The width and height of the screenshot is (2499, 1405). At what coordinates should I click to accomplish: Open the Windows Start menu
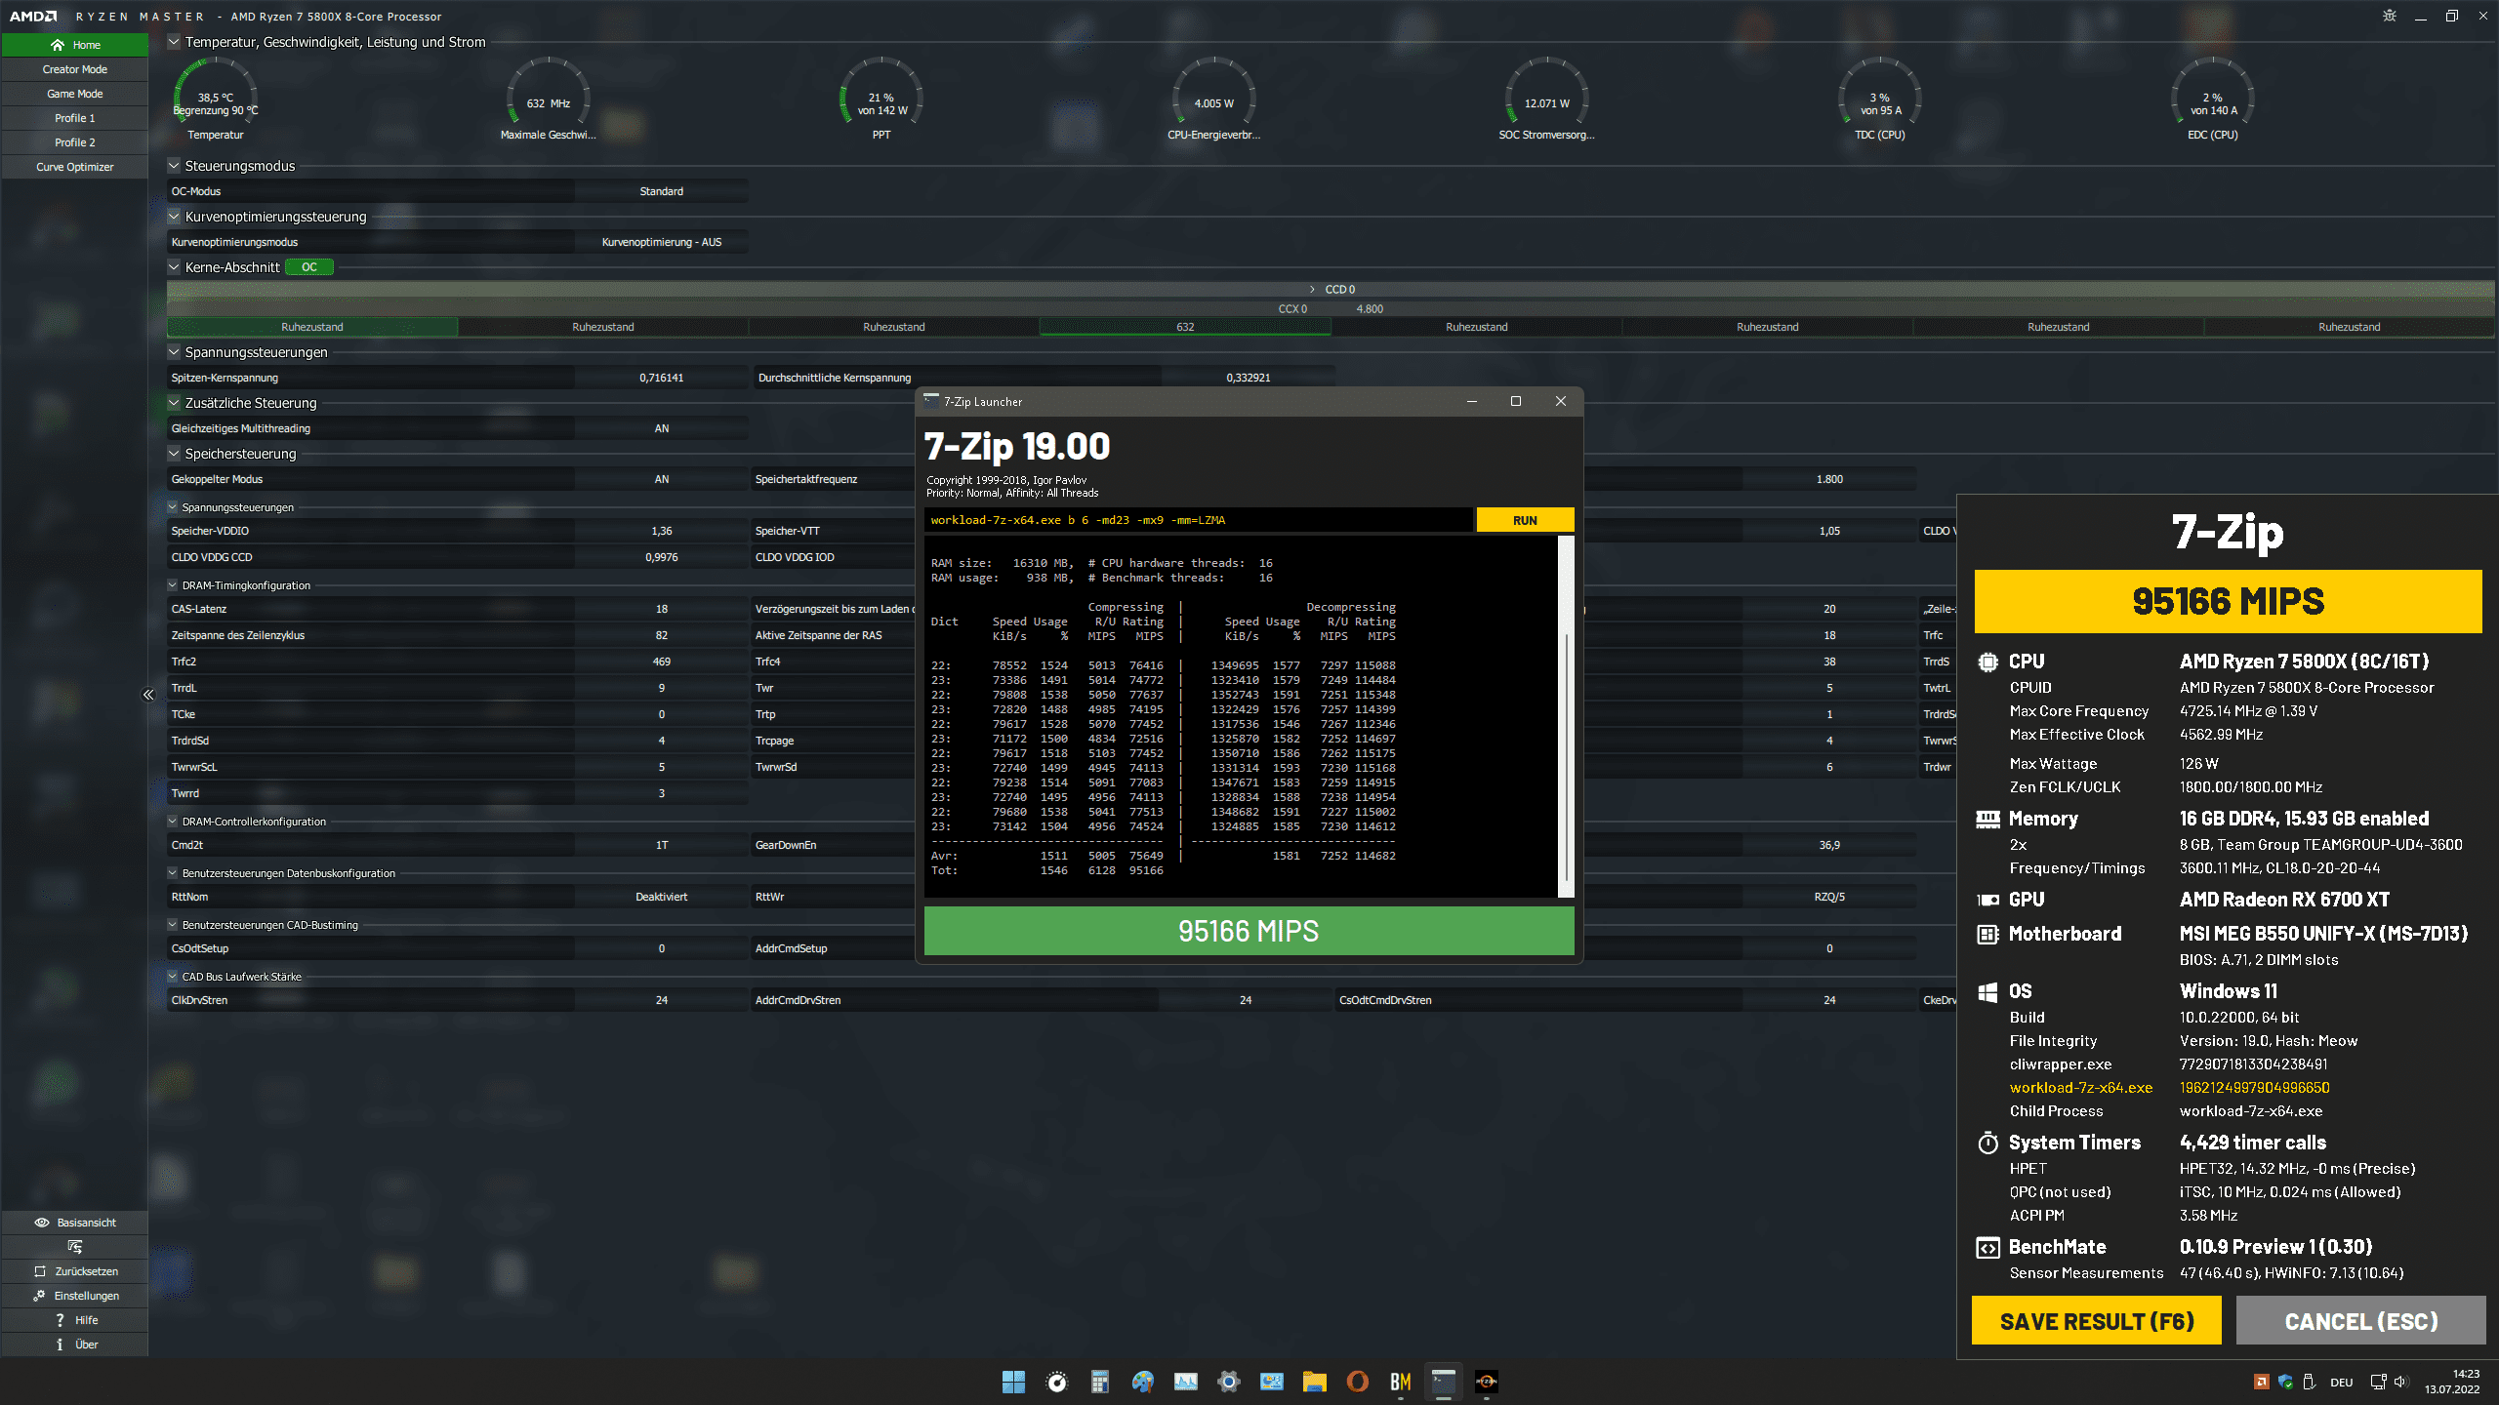click(1013, 1382)
